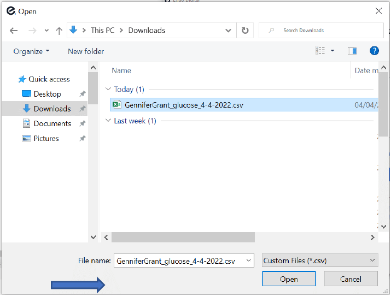Click the Excel icon of the csv file
This screenshot has width=391, height=296.
117,104
